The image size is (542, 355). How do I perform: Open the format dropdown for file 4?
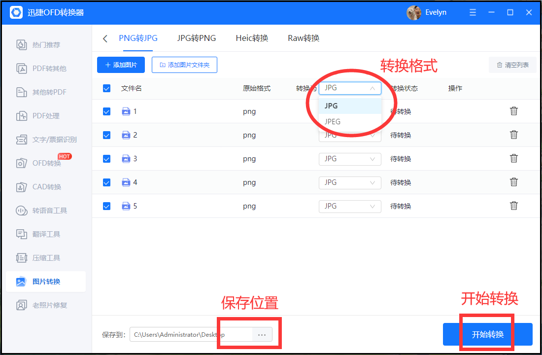tap(350, 182)
